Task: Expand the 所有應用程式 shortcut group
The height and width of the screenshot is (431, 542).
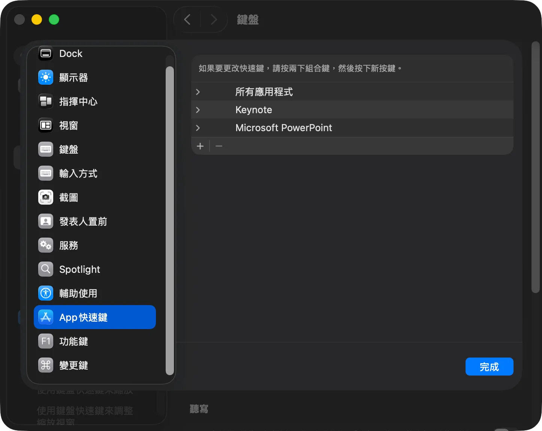Action: click(x=198, y=91)
